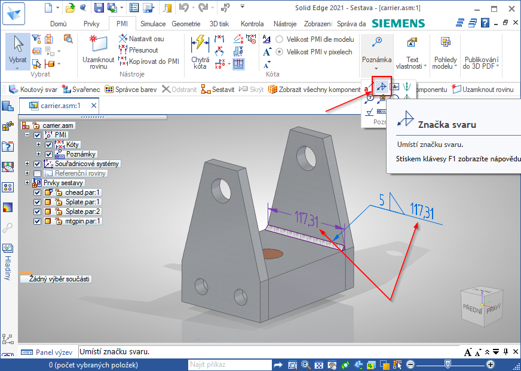Switch to the Simulace ribbon tab
The height and width of the screenshot is (371, 521).
pyautogui.click(x=153, y=24)
